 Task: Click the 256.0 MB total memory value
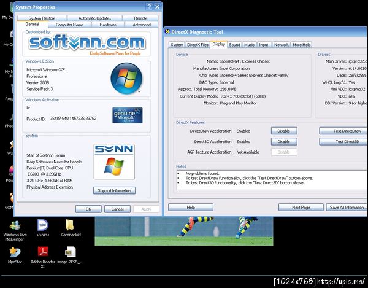(x=228, y=89)
